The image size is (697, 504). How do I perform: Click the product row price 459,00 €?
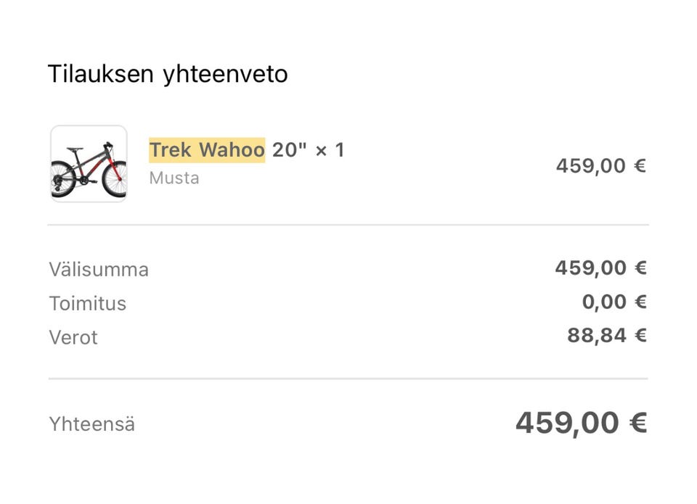(x=600, y=166)
